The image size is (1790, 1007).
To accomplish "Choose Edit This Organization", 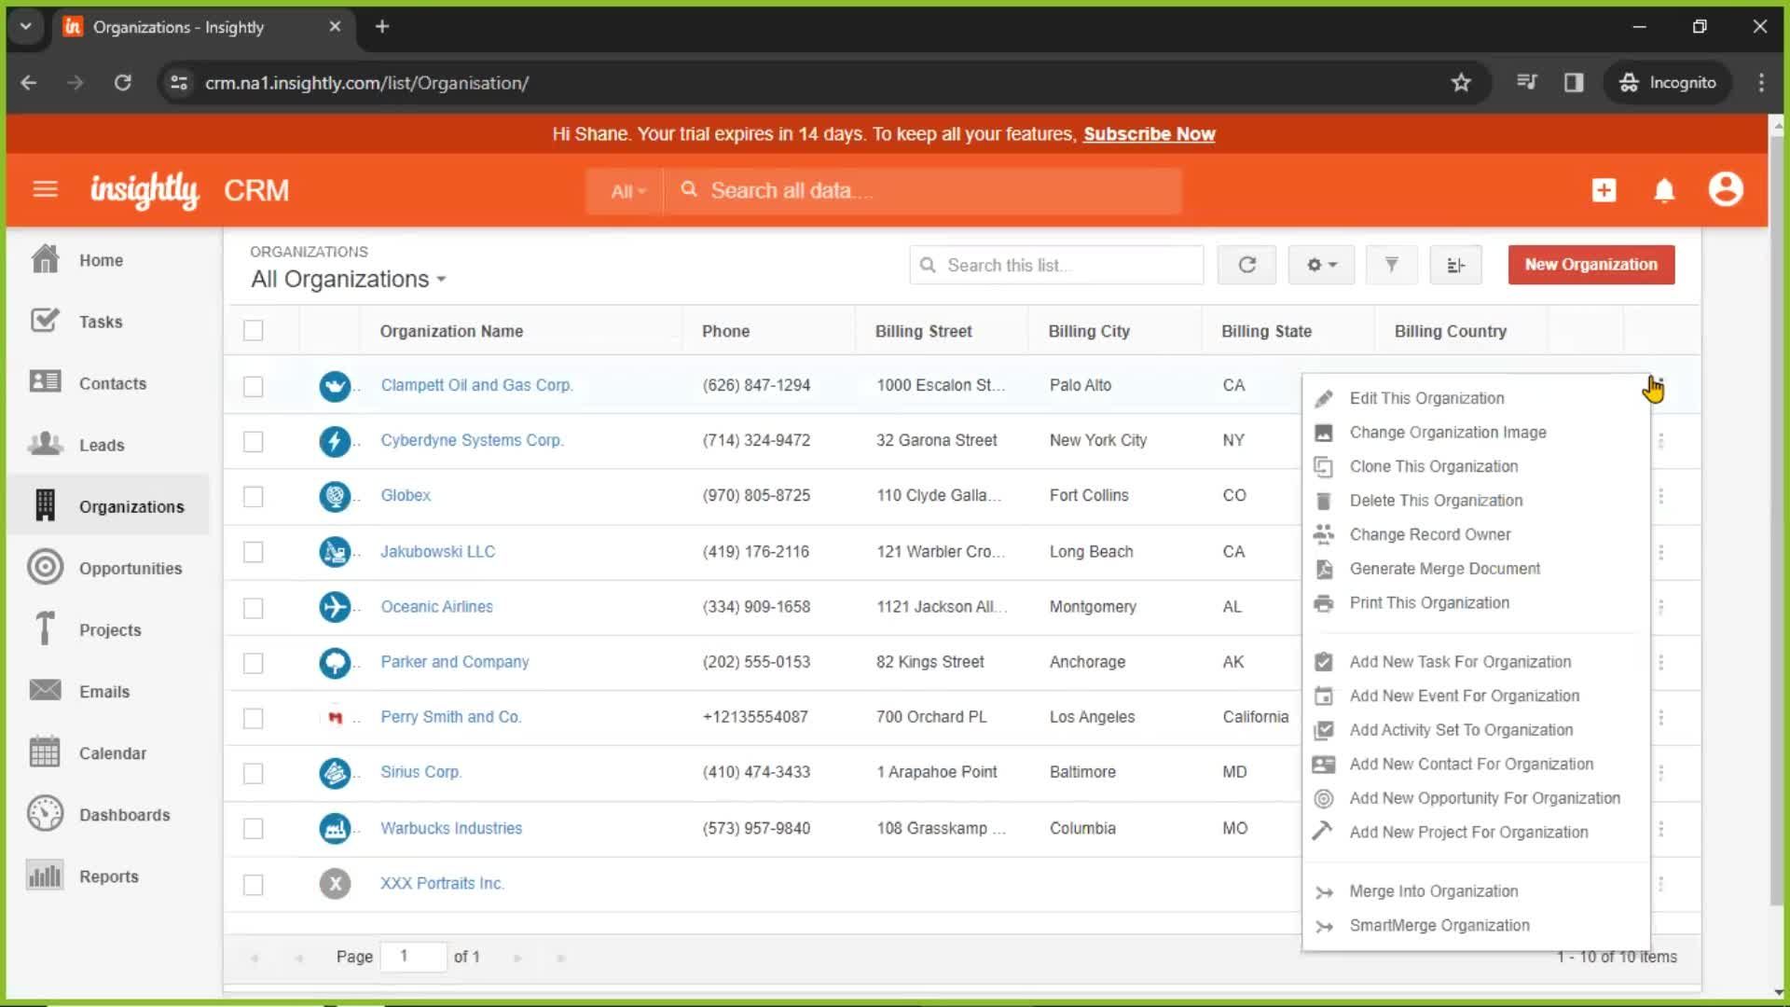I will pyautogui.click(x=1426, y=398).
